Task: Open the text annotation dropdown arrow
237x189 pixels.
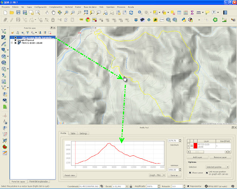Action: click(x=218, y=13)
